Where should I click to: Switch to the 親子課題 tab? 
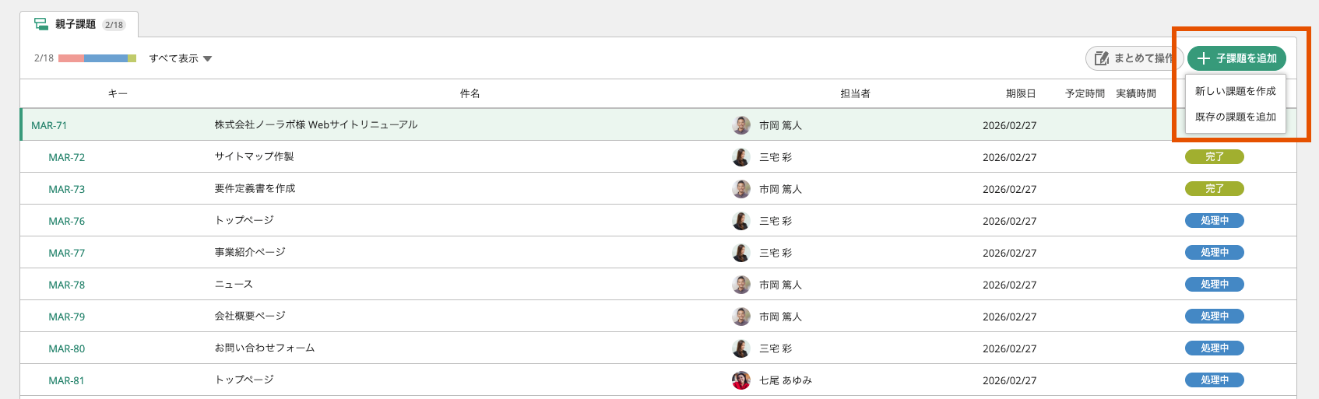point(79,24)
